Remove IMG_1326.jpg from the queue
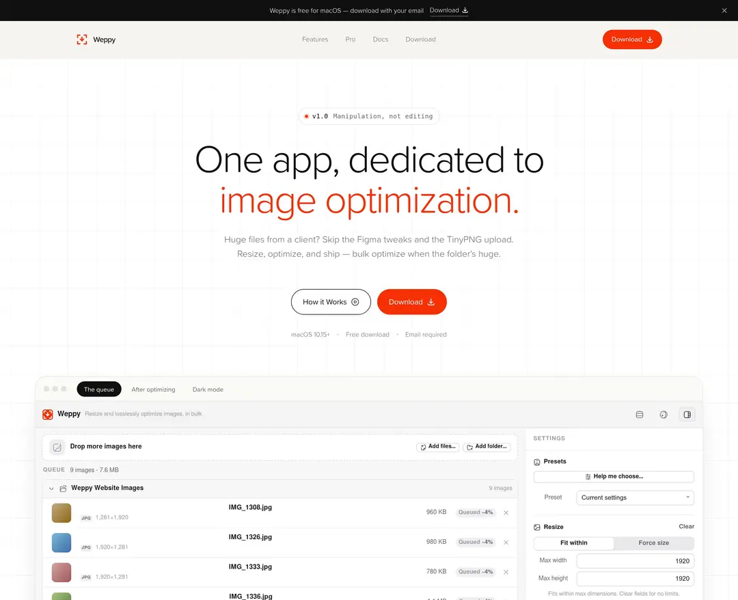 506,543
